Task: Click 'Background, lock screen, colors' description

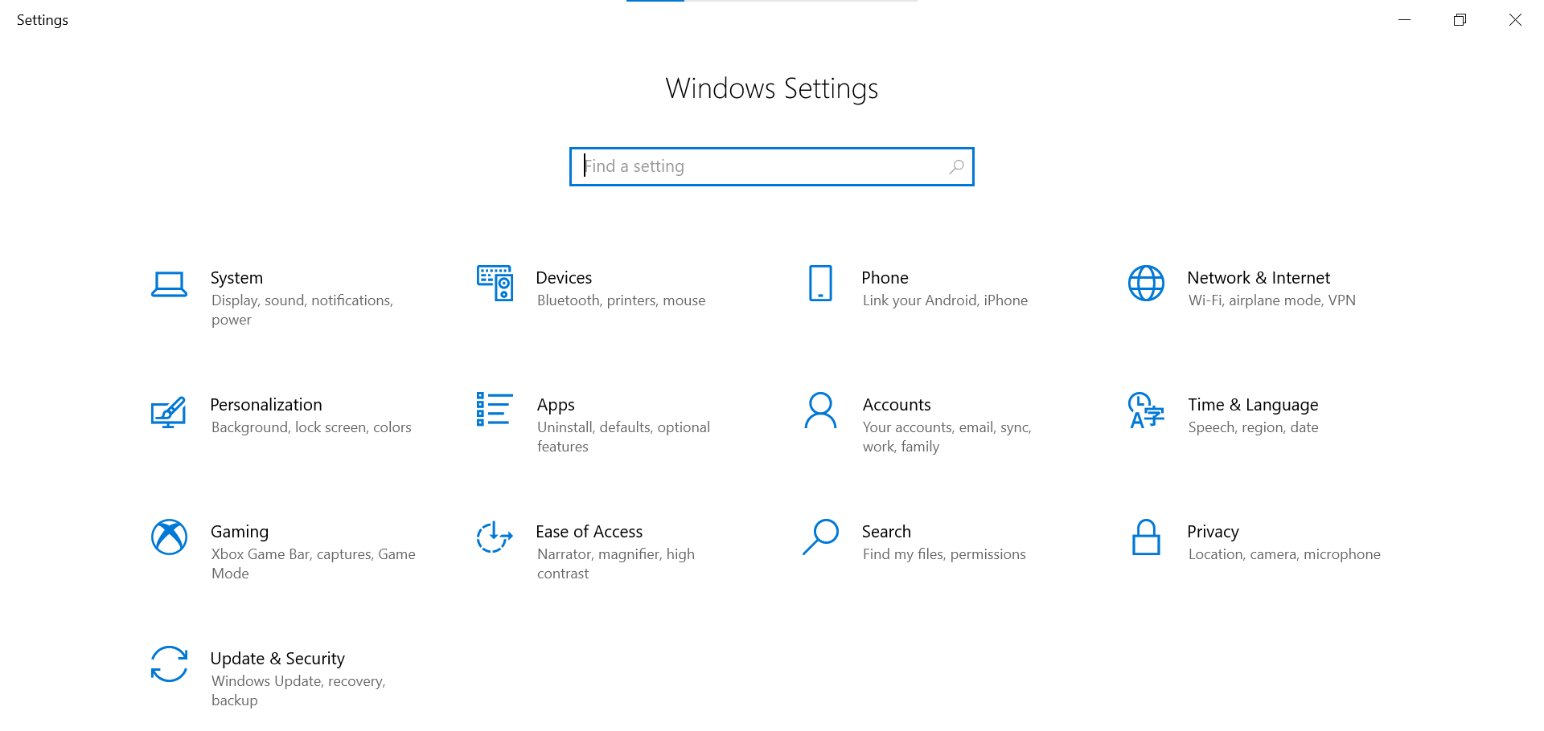Action: (x=311, y=427)
